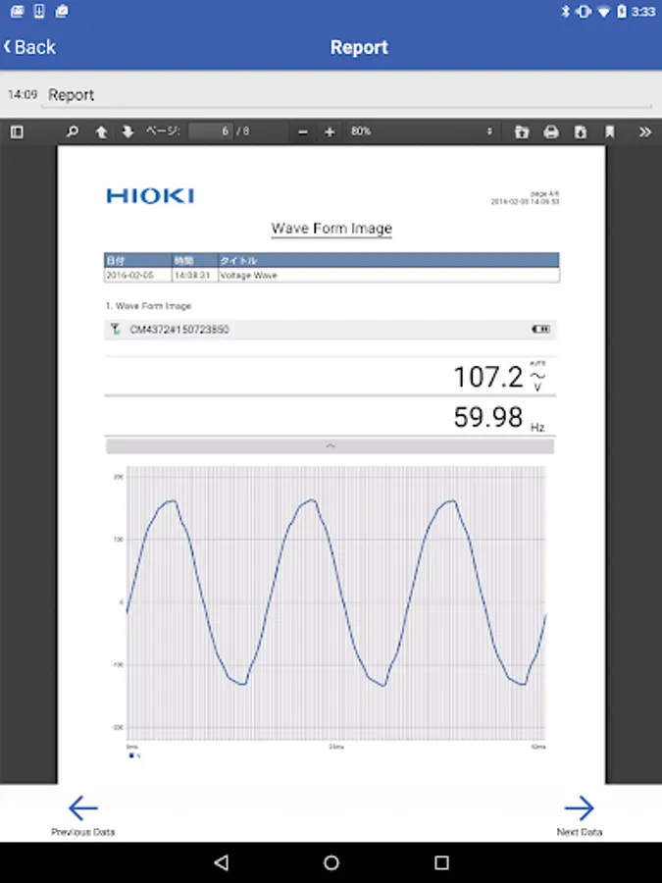Go back using the Back button
The height and width of the screenshot is (883, 662).
(x=29, y=47)
